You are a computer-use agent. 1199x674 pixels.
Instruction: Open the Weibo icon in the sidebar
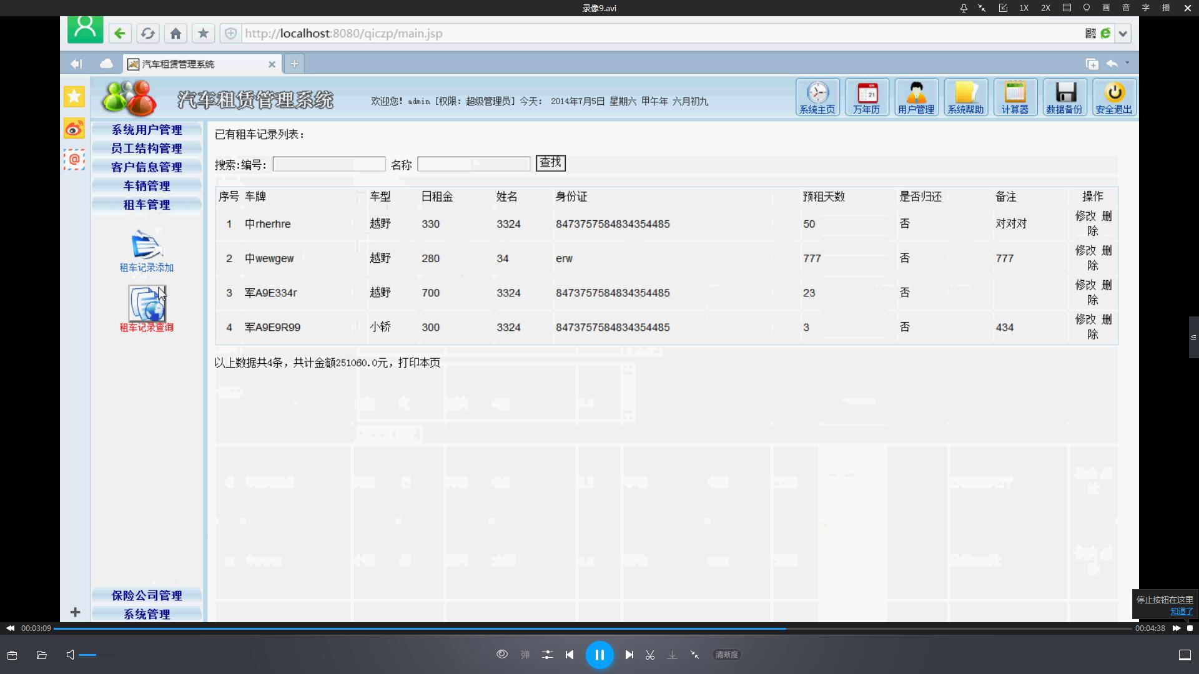coord(74,129)
